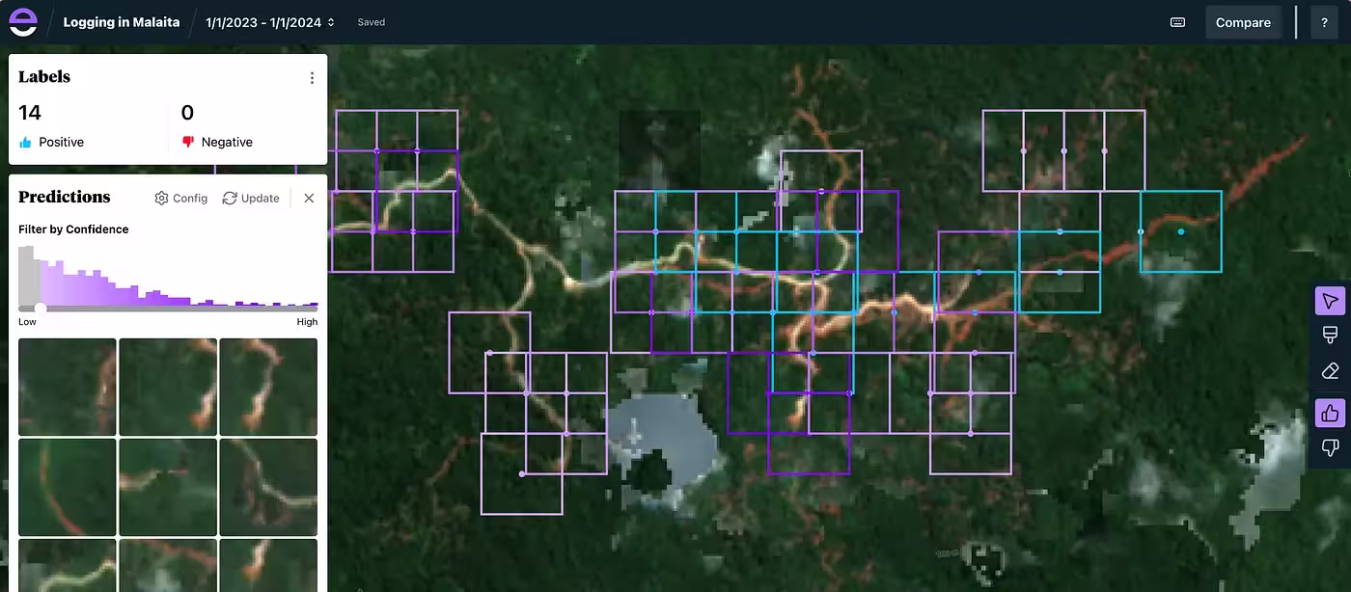1351x592 pixels.
Task: Open the middle prediction thumbnail in the second row
Action: point(168,487)
